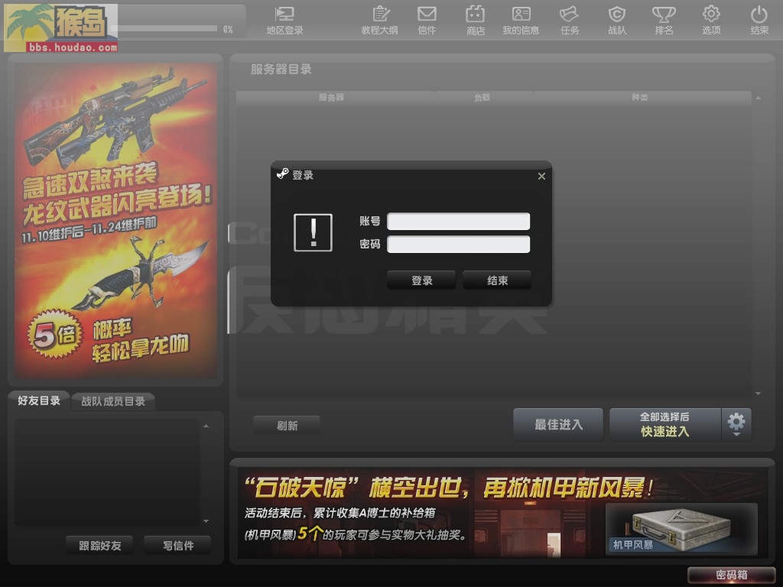Click the 结束 button in login dialog
Image resolution: width=783 pixels, height=587 pixels.
point(497,280)
